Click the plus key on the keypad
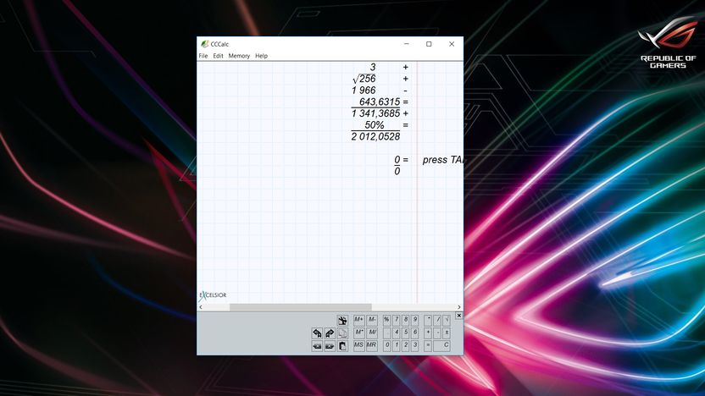 tap(428, 333)
